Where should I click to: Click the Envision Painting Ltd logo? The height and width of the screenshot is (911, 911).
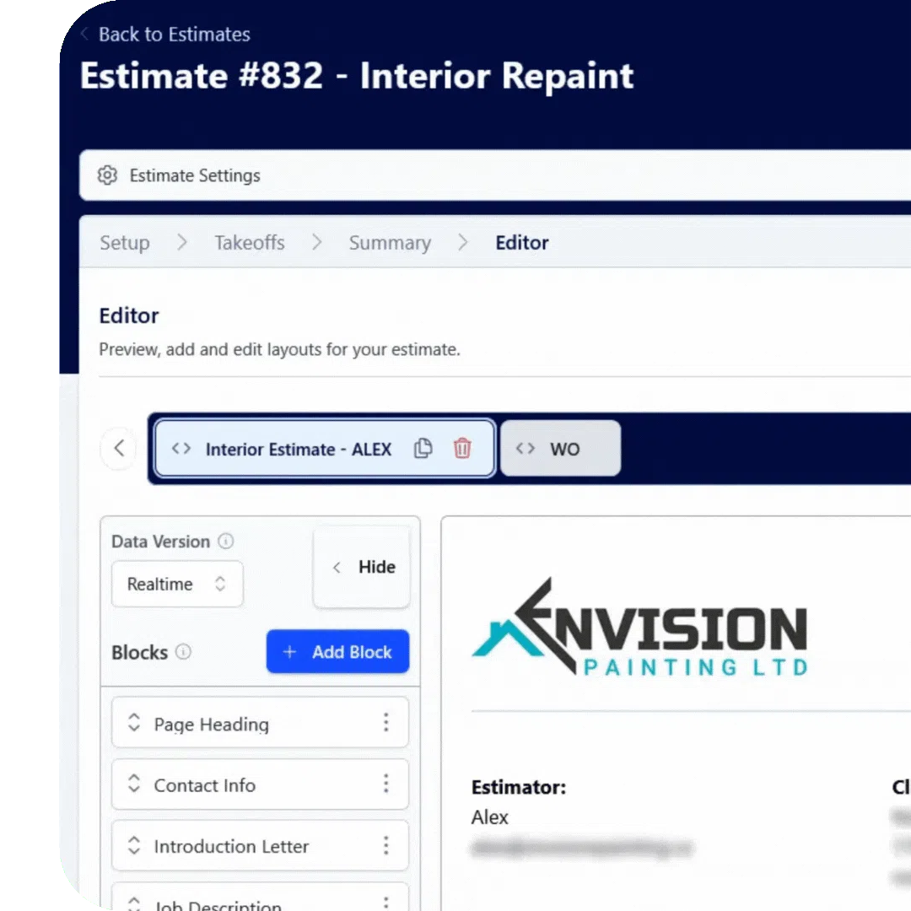639,627
